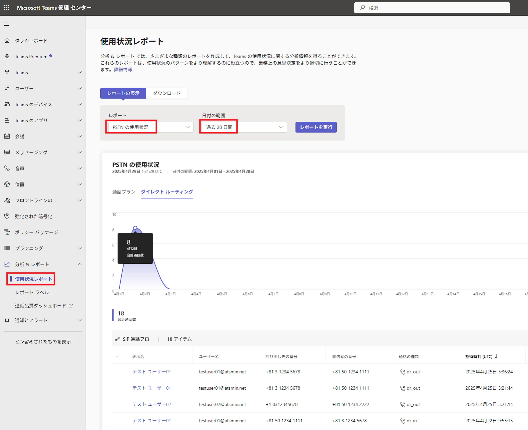Open the 日付の範囲 dropdown
528x430 pixels.
244,127
